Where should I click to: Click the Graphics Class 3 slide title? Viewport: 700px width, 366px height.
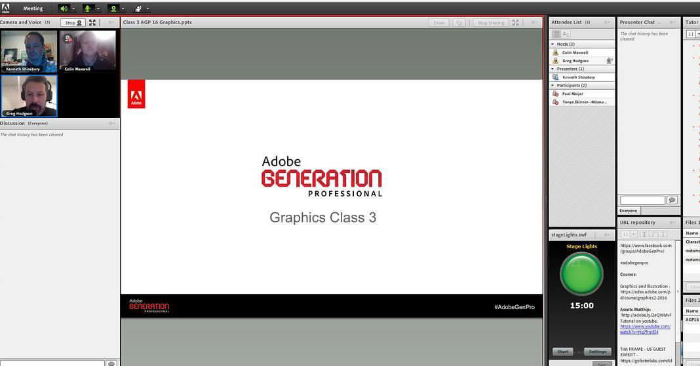point(322,217)
